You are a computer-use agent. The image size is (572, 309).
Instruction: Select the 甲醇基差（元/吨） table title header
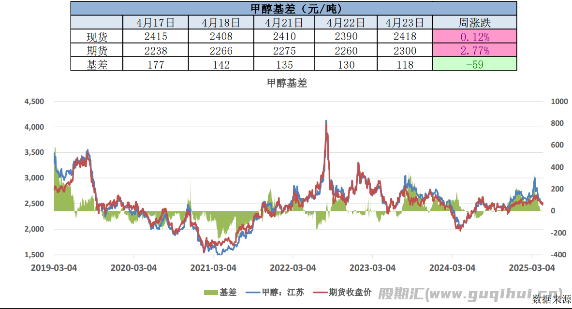[293, 8]
